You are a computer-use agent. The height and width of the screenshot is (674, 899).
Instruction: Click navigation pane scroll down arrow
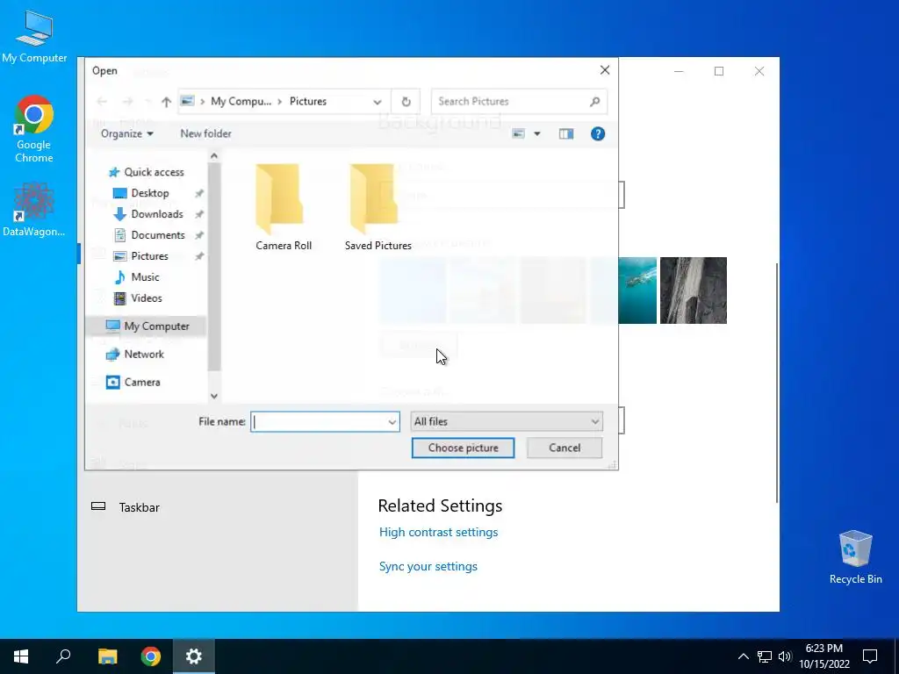point(214,396)
